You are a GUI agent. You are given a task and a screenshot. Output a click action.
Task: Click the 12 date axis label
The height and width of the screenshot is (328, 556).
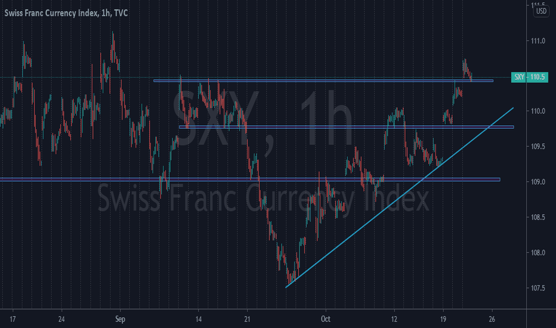tap(394, 319)
